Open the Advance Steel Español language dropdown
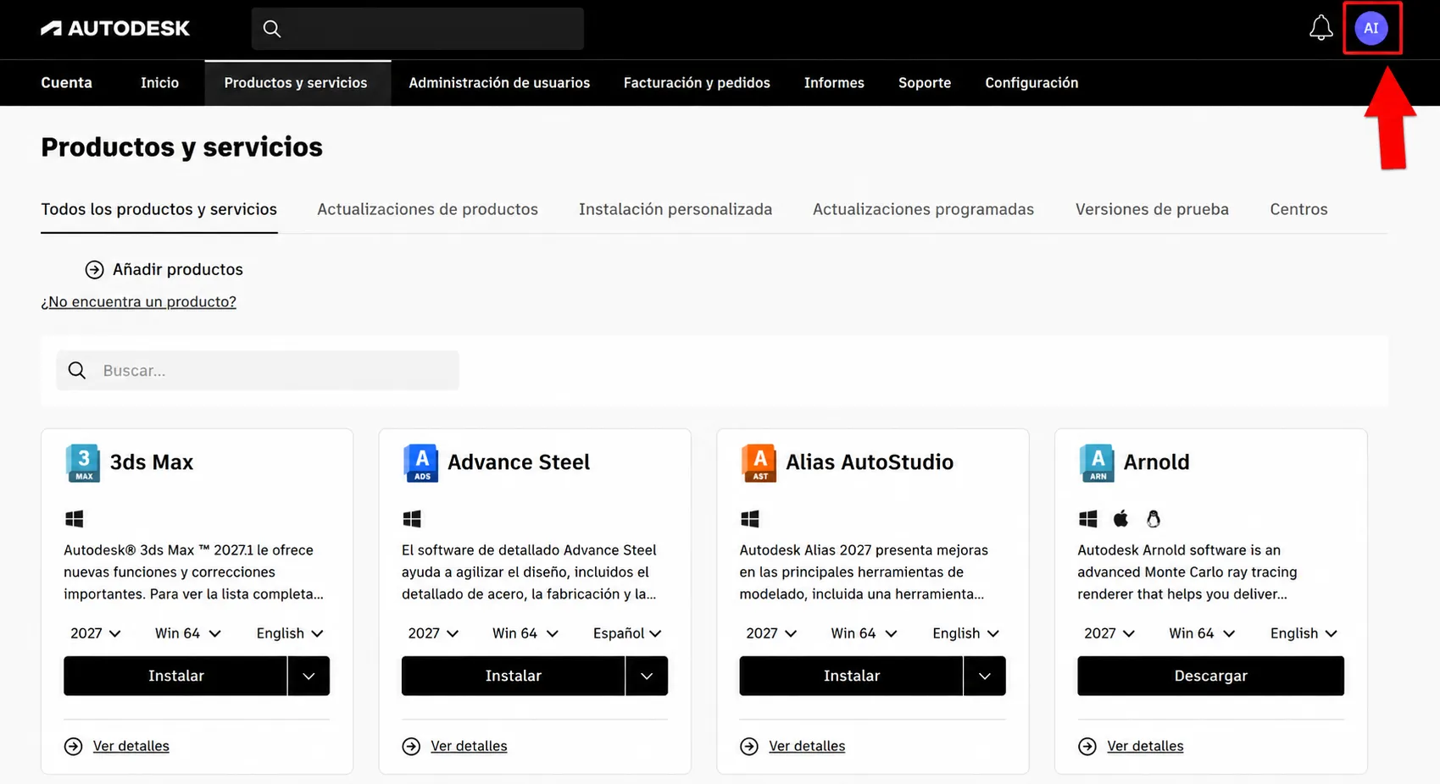The height and width of the screenshot is (784, 1440). (x=627, y=633)
